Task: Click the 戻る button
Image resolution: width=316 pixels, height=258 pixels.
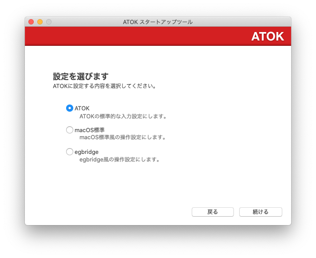Action: click(213, 212)
